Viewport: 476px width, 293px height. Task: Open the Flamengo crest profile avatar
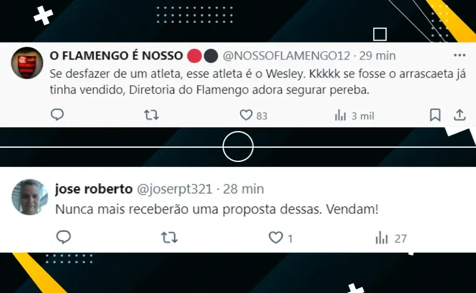pos(27,63)
